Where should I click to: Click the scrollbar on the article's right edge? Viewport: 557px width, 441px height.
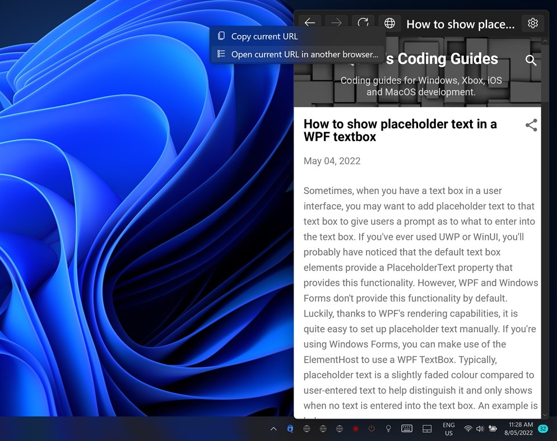pyautogui.click(x=545, y=224)
